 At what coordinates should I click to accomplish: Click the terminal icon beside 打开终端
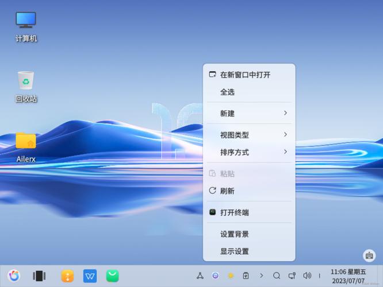[x=213, y=212]
